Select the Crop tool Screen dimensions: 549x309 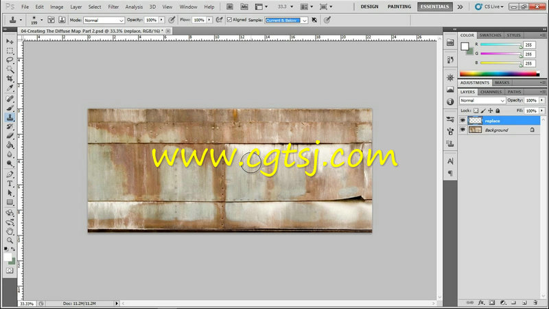point(10,78)
